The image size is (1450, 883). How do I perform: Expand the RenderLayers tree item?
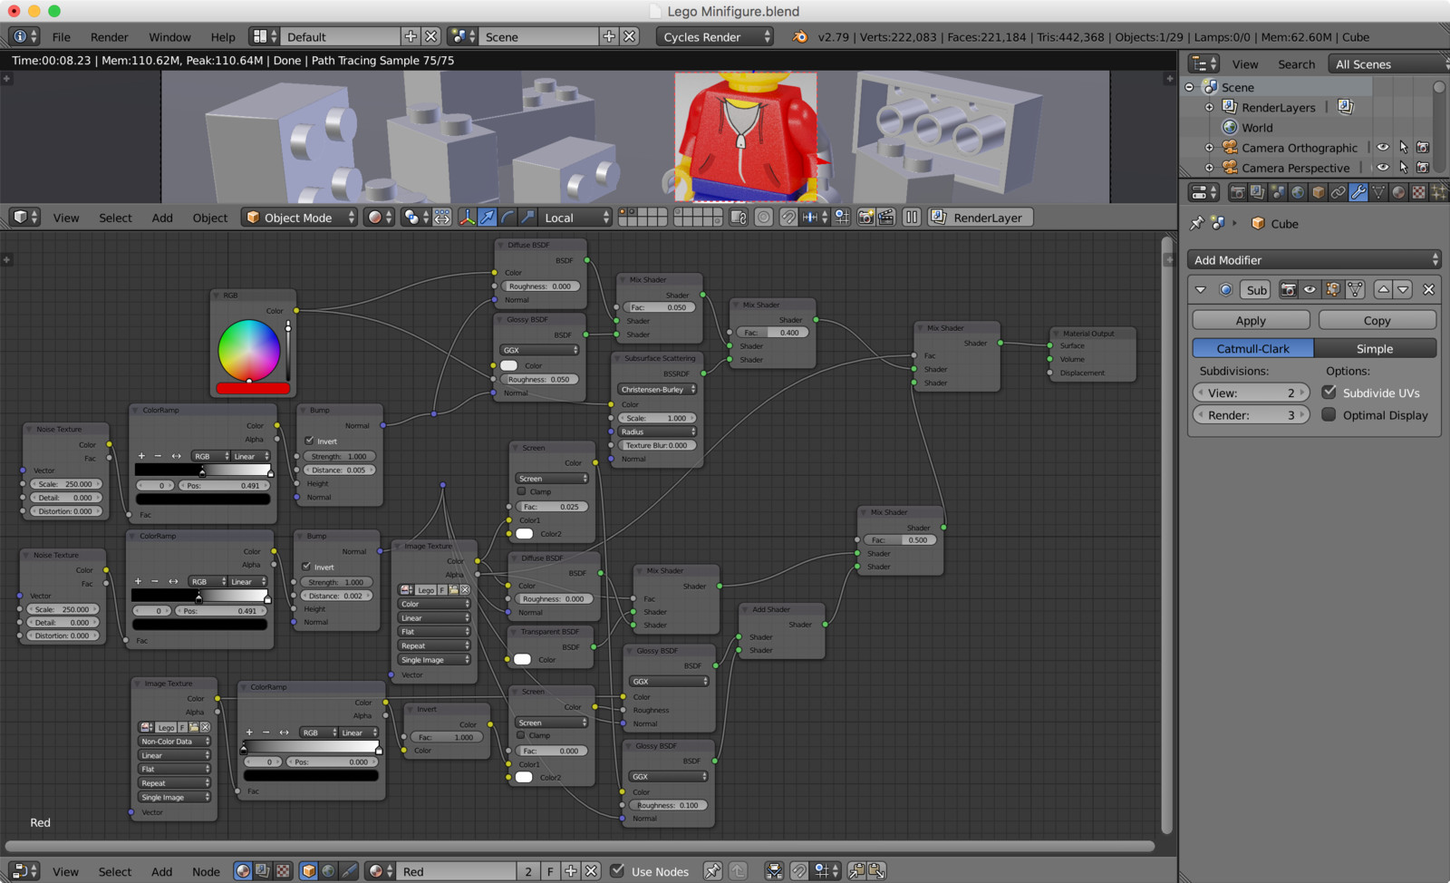(1209, 107)
